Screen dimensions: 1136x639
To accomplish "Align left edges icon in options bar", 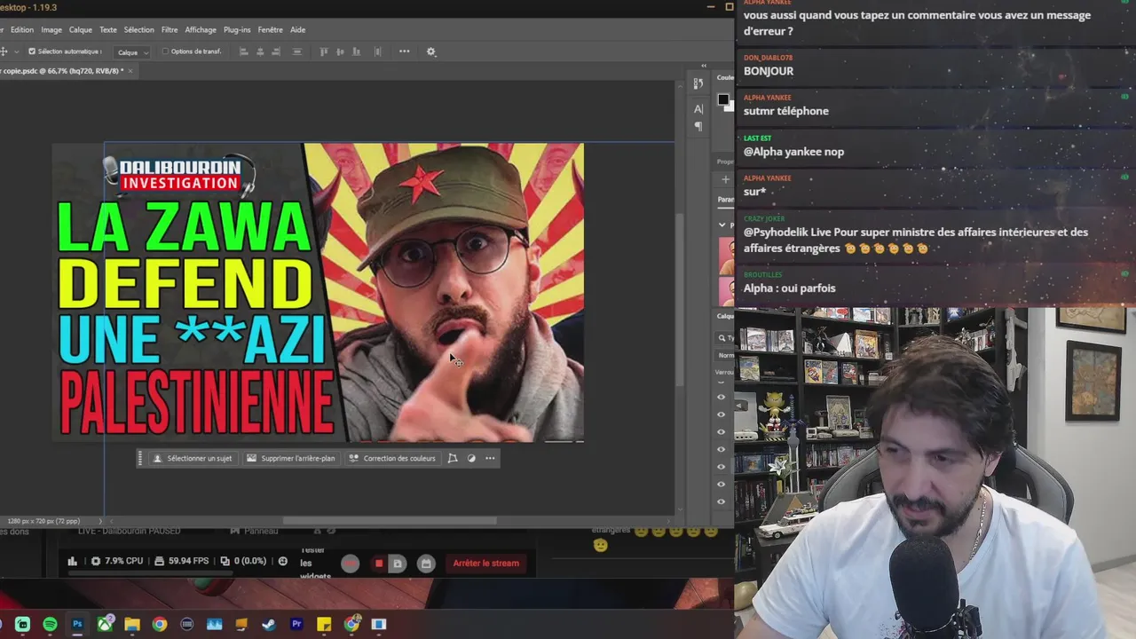I will (243, 51).
